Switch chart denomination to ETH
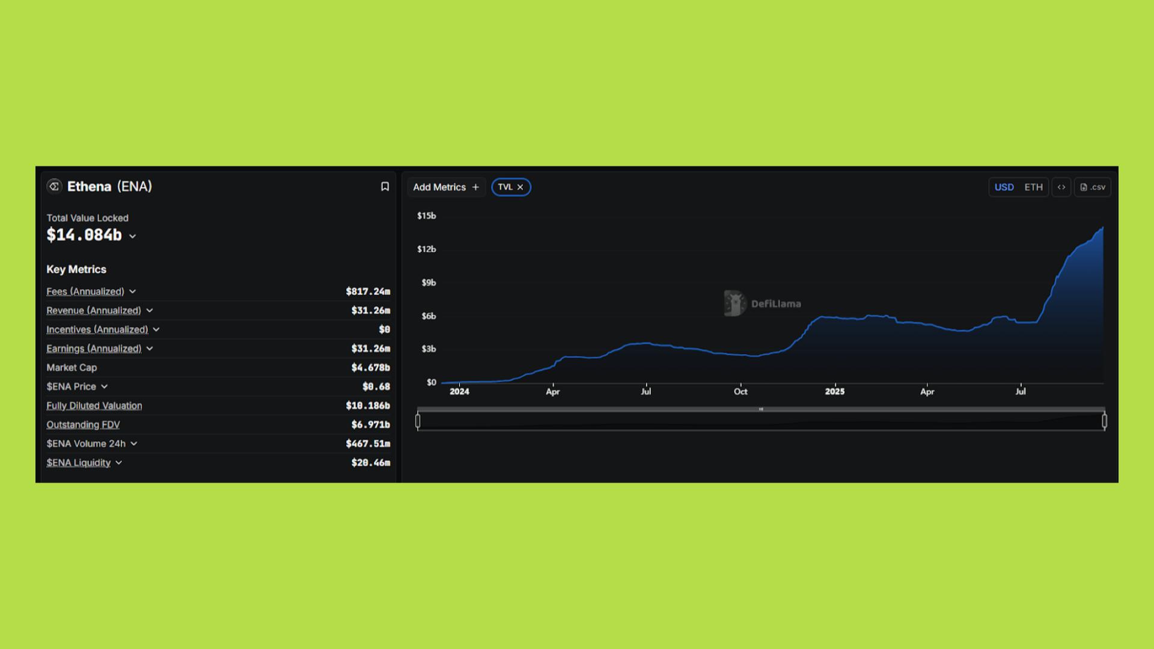The height and width of the screenshot is (649, 1154). click(1033, 187)
